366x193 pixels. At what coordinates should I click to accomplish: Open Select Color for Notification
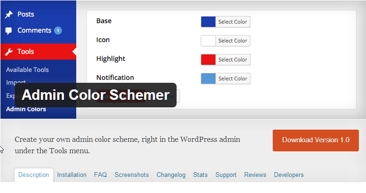[233, 79]
